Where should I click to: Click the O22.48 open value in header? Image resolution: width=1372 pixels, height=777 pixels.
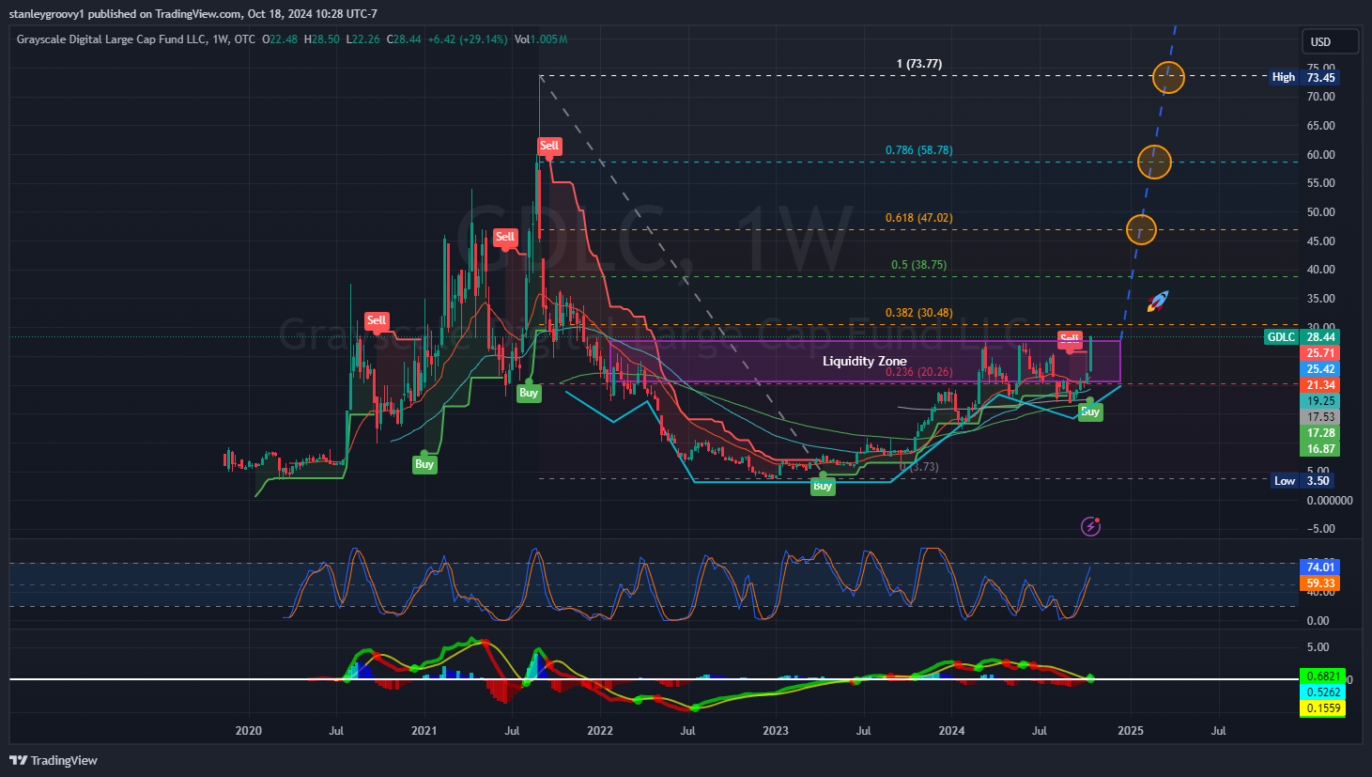[280, 39]
